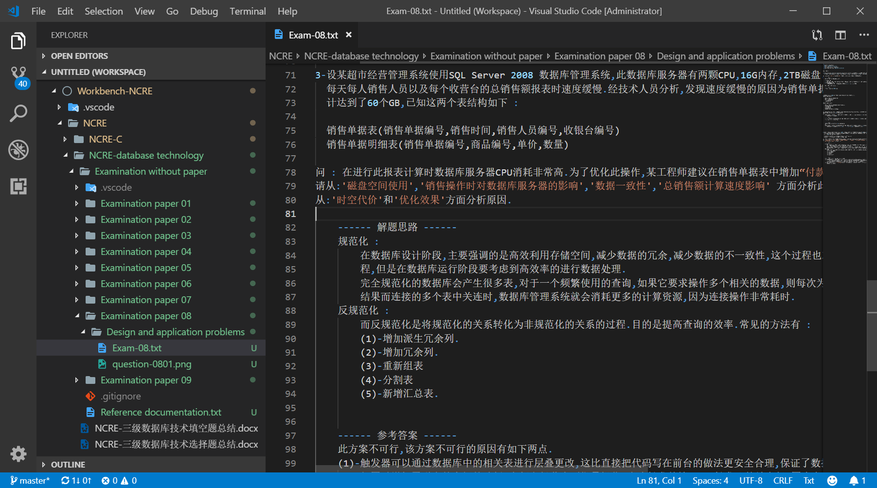Open the Selection menu

point(104,11)
